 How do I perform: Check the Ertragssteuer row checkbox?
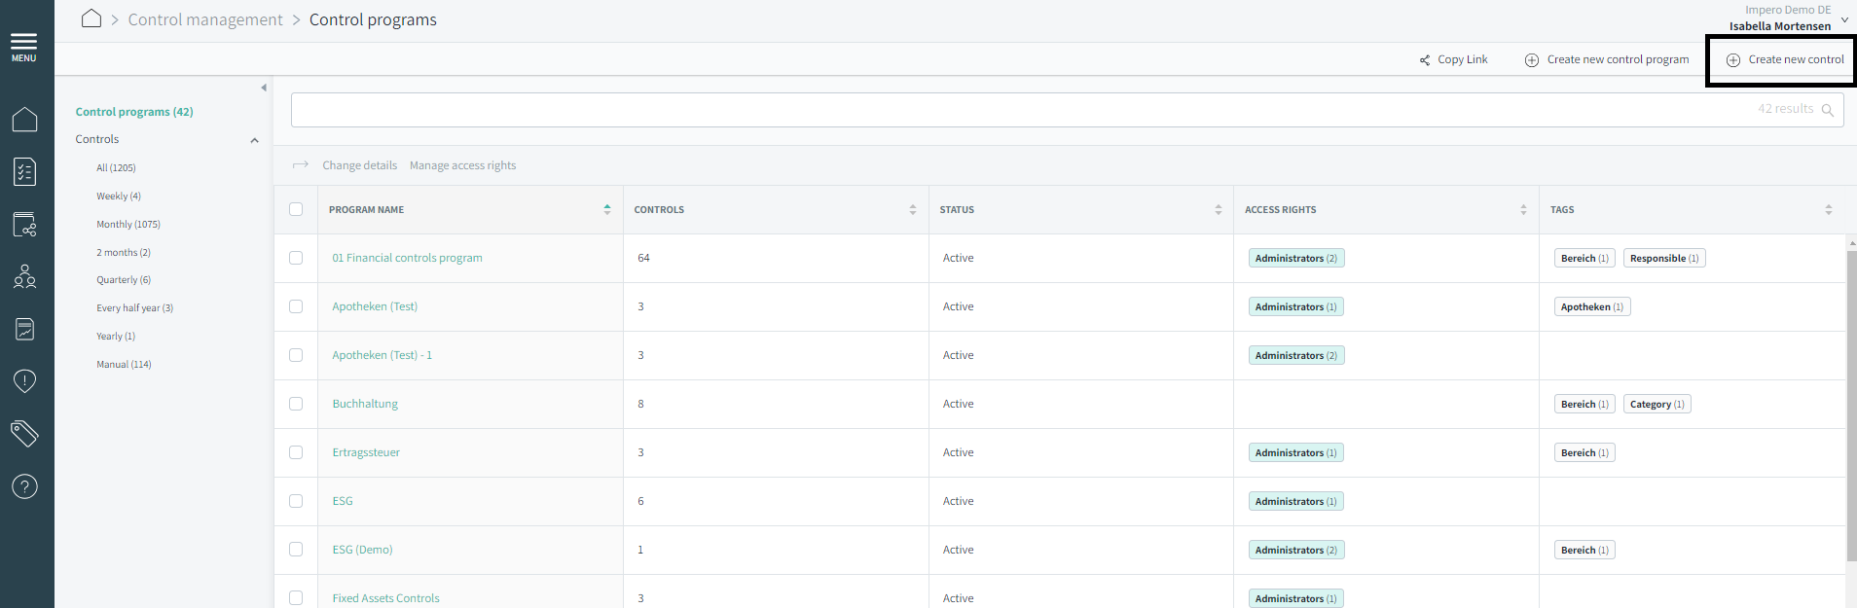(296, 452)
